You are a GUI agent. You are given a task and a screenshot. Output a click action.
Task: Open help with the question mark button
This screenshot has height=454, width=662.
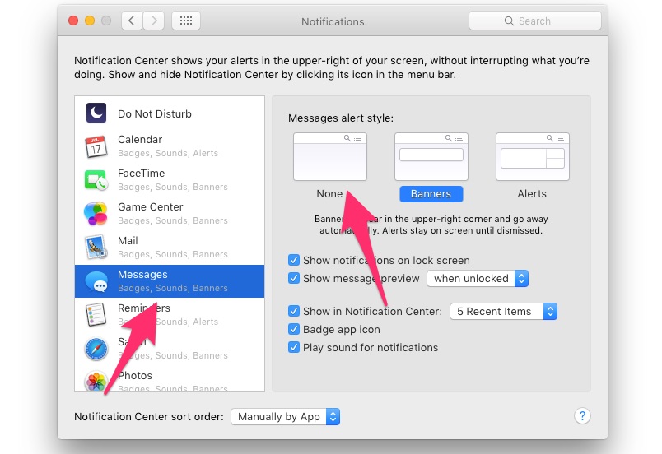[x=582, y=415]
